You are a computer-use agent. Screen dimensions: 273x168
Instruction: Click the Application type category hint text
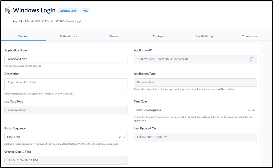pos(184,89)
